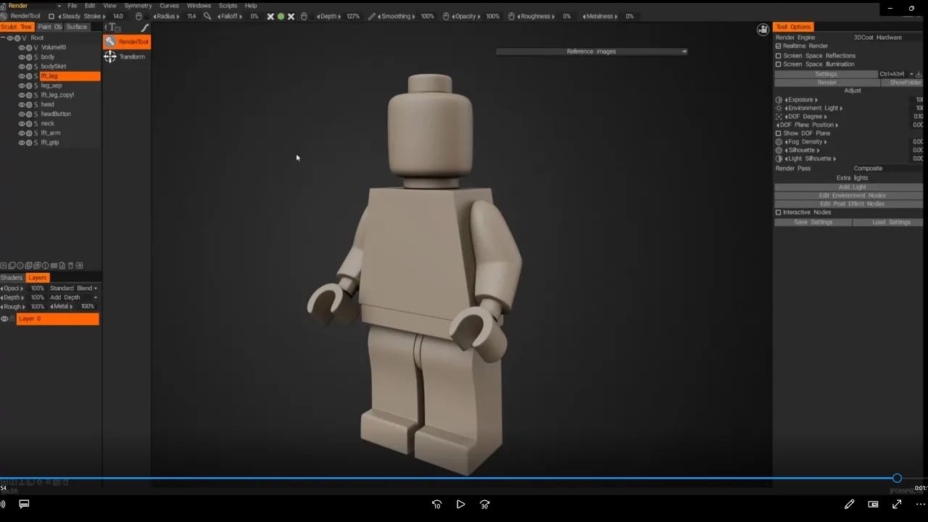Click the magnifier icon next to Radius value
928x522 pixels.
tap(207, 16)
